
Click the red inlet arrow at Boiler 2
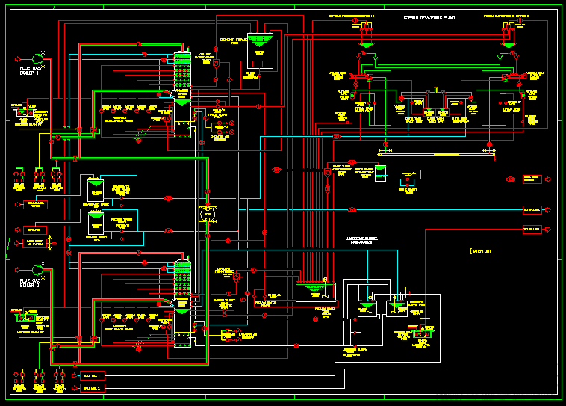coord(18,270)
